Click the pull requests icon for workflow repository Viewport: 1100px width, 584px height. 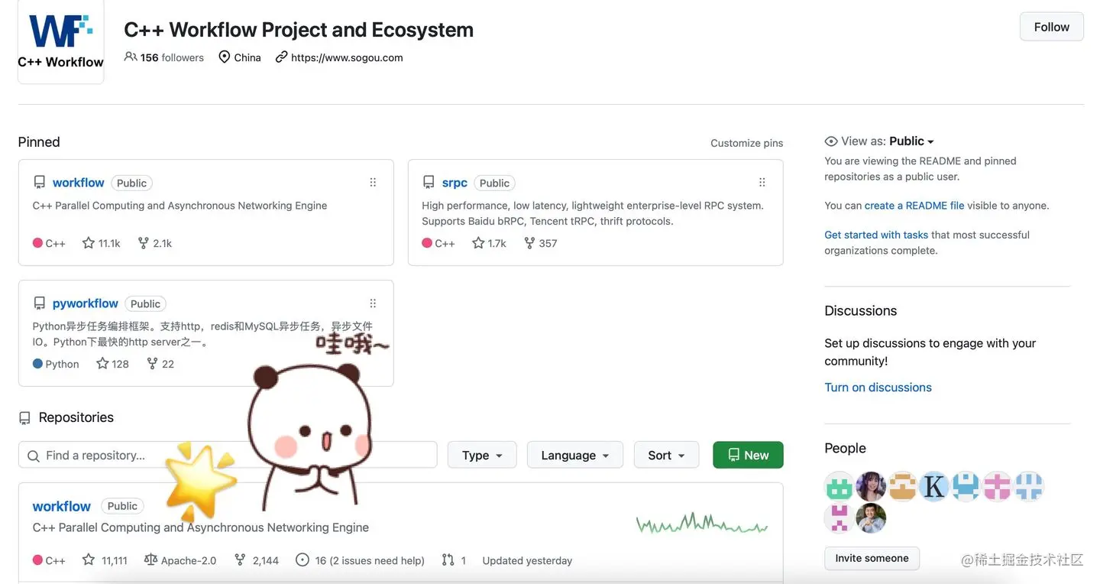448,560
